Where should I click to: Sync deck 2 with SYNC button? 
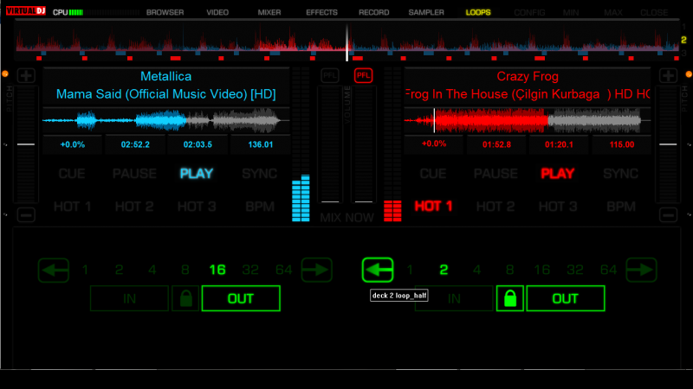click(620, 174)
